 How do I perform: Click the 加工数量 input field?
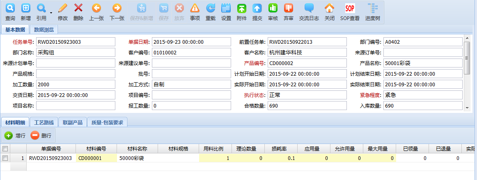point(76,84)
